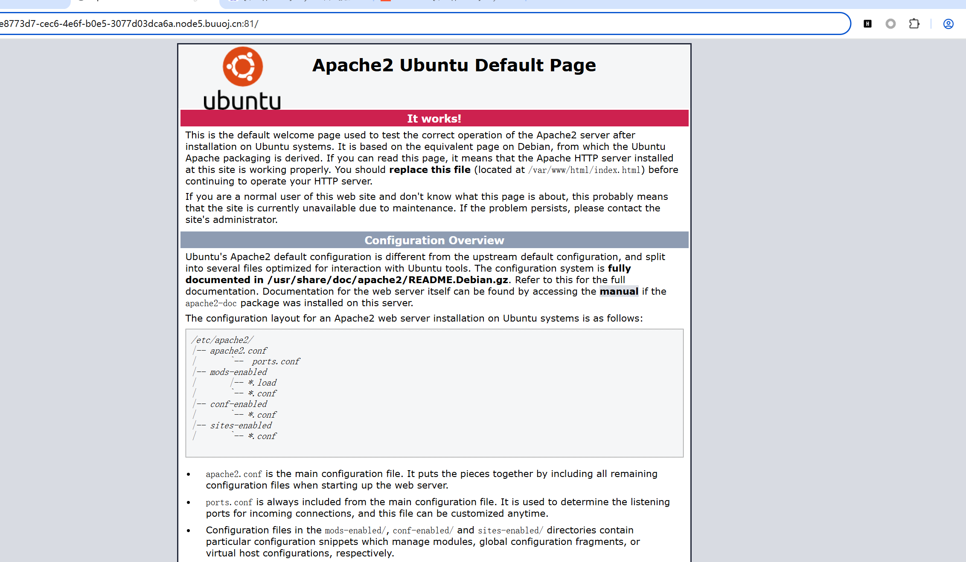This screenshot has width=966, height=562.
Task: Click the URL in the address bar
Action: (128, 24)
